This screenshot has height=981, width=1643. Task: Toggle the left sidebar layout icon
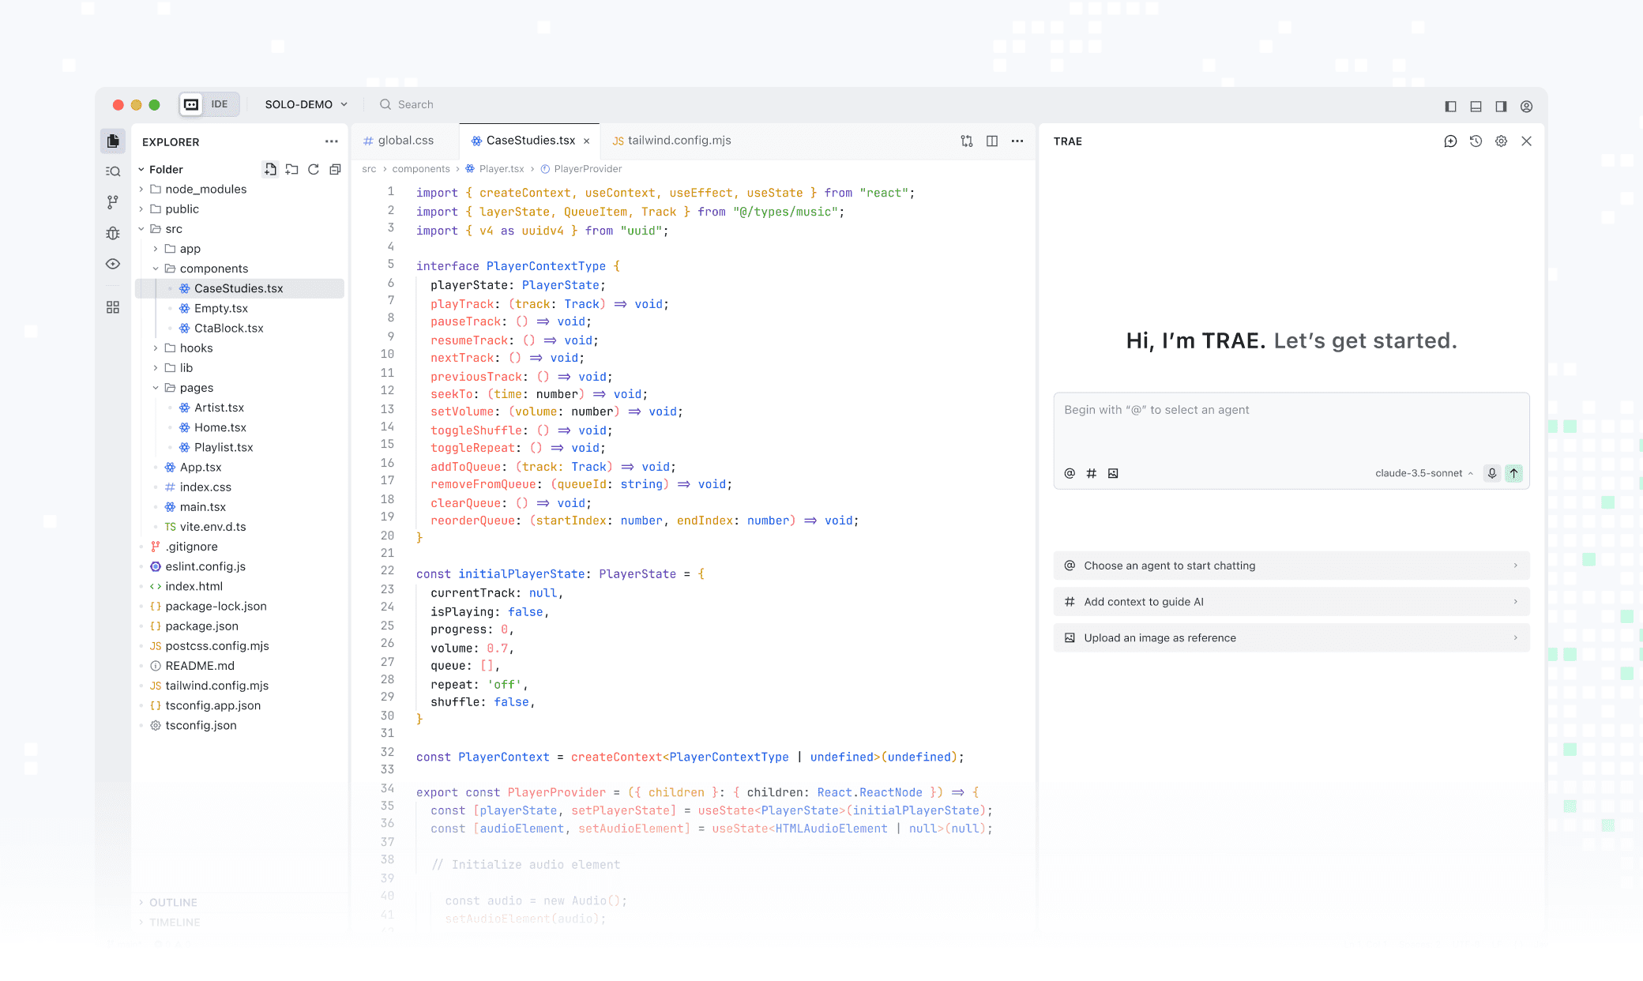(1450, 106)
